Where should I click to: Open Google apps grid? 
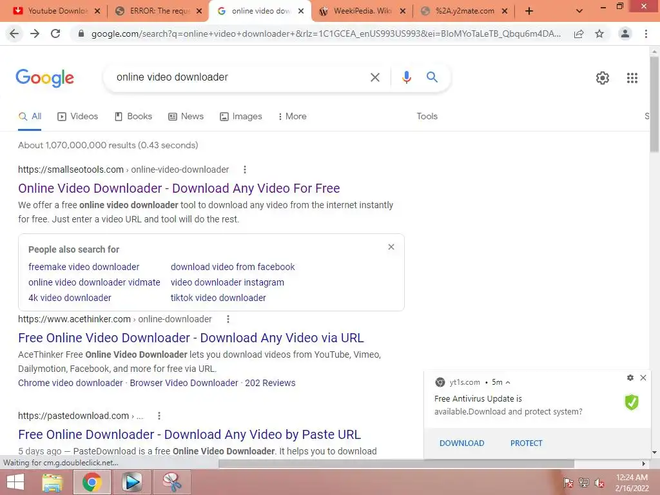click(x=632, y=78)
